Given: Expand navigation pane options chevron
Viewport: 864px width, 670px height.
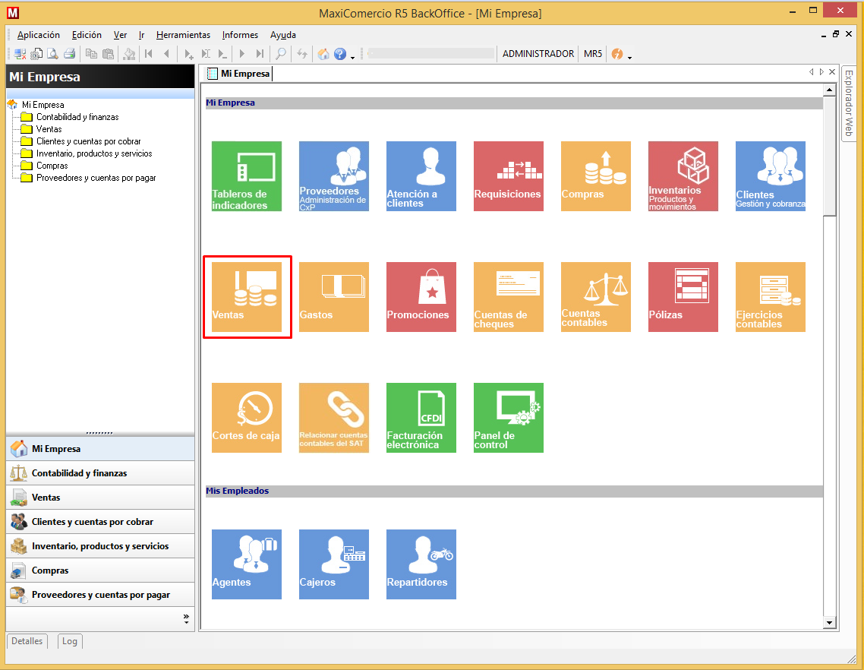Looking at the screenshot, I should point(186,618).
